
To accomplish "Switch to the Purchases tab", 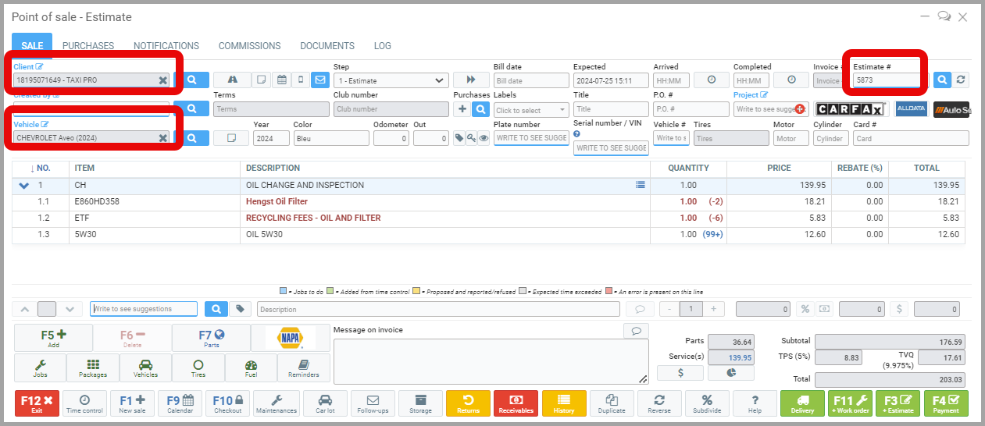I will pyautogui.click(x=88, y=46).
